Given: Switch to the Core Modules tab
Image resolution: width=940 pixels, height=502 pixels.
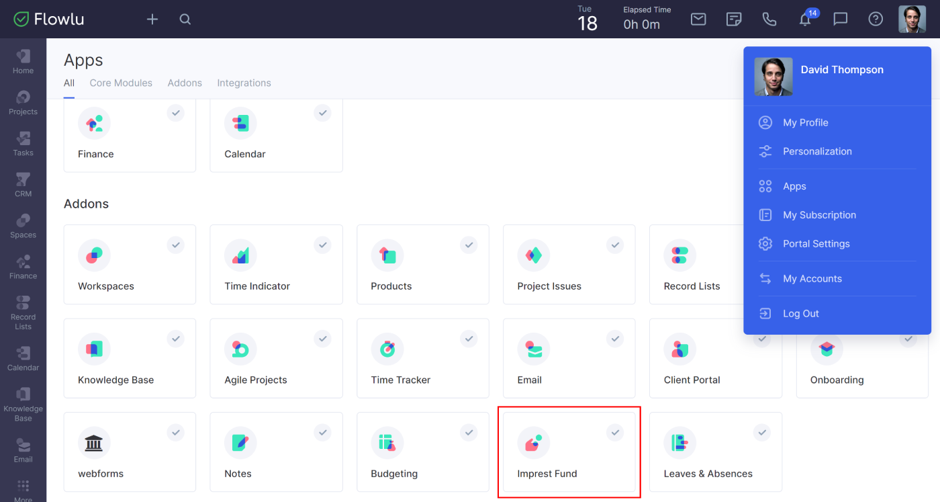Looking at the screenshot, I should click(121, 83).
